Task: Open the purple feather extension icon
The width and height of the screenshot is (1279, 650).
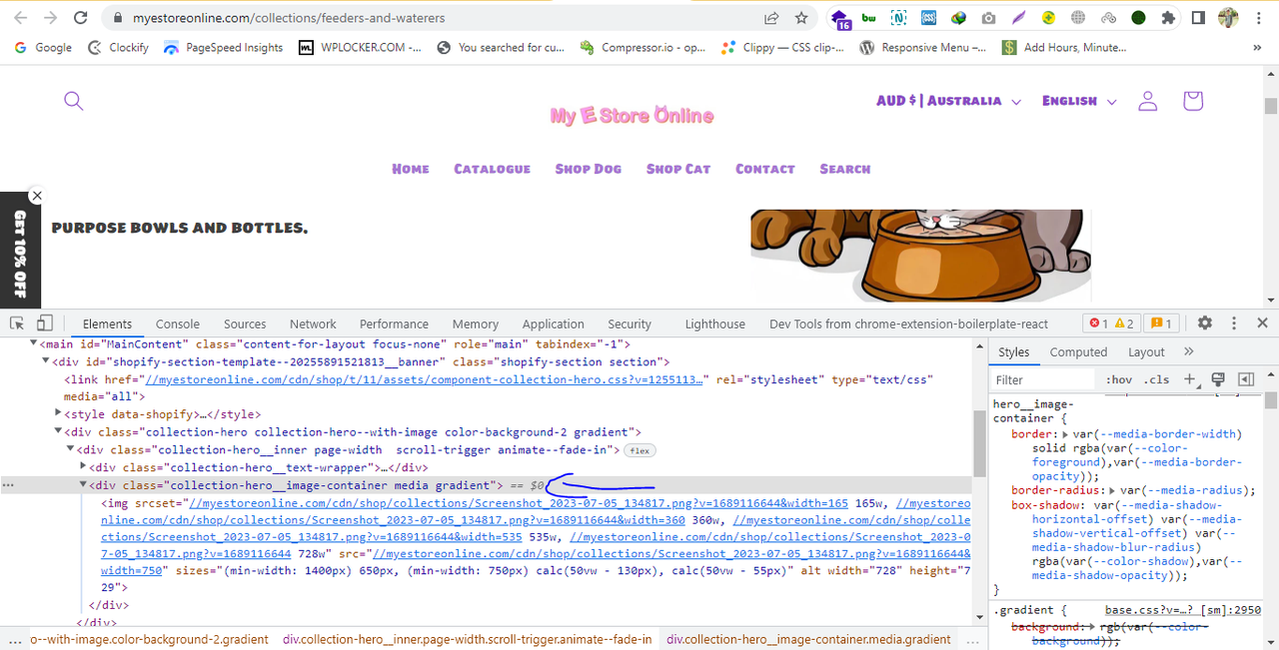Action: (x=1018, y=18)
